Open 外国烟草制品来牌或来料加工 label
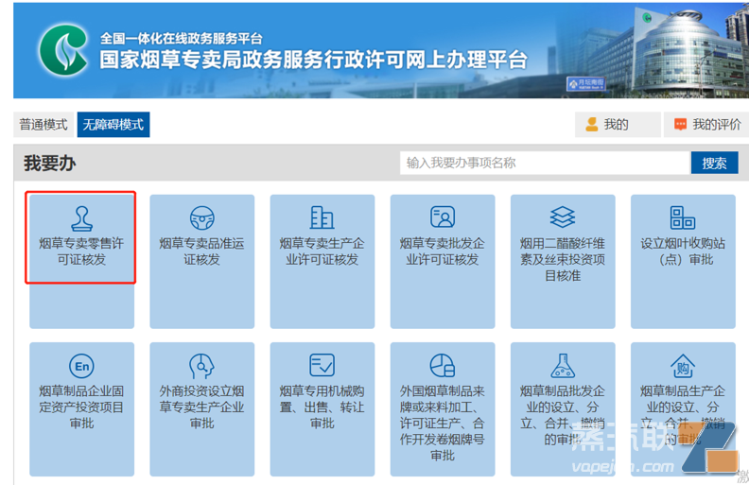The height and width of the screenshot is (485, 749). coord(443,424)
